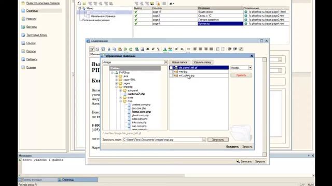The width and height of the screenshot is (332, 186).
Task: Open the Новости section in sidebar
Action: pyautogui.click(x=31, y=19)
